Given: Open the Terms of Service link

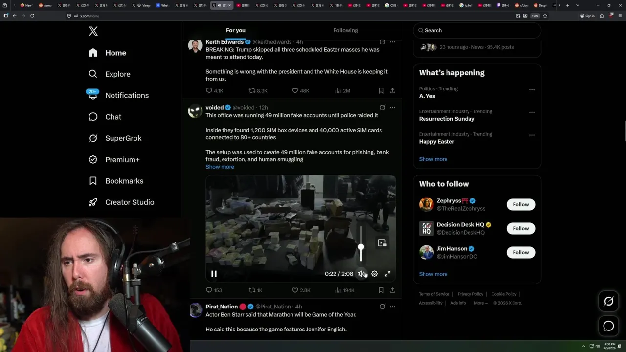Looking at the screenshot, I should (x=434, y=294).
